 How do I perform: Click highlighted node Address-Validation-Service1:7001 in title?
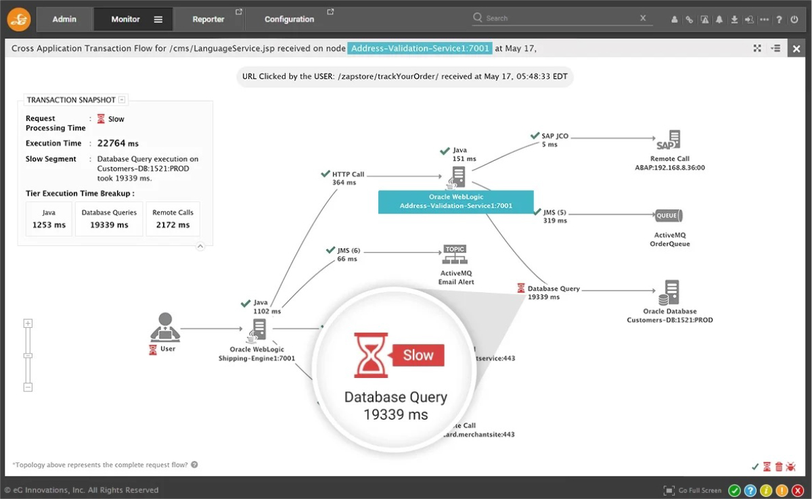[x=419, y=48]
